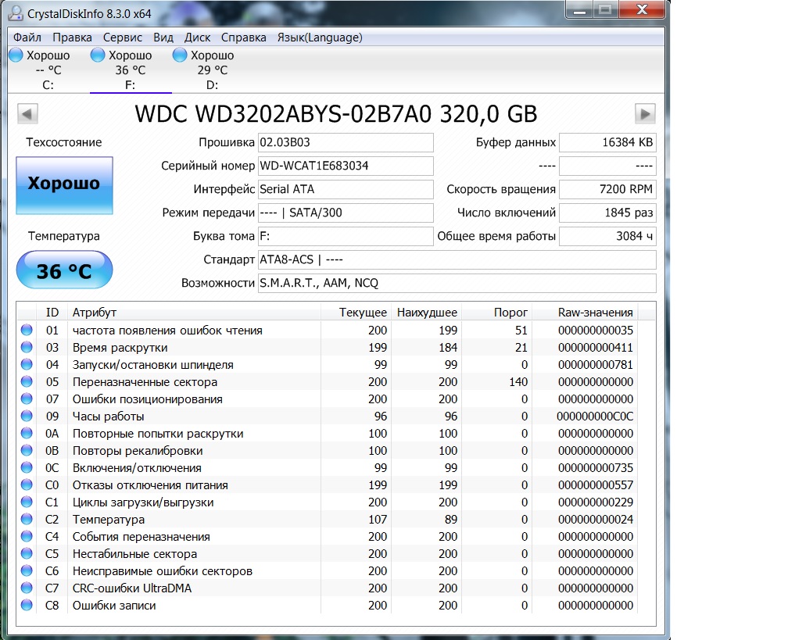The width and height of the screenshot is (788, 640).
Task: Click the Текущее column header
Action: coord(356,312)
